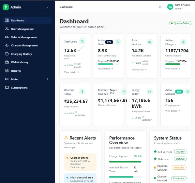The image size is (195, 183).
Task: Open the Charger offline alert
Action: 80,162
